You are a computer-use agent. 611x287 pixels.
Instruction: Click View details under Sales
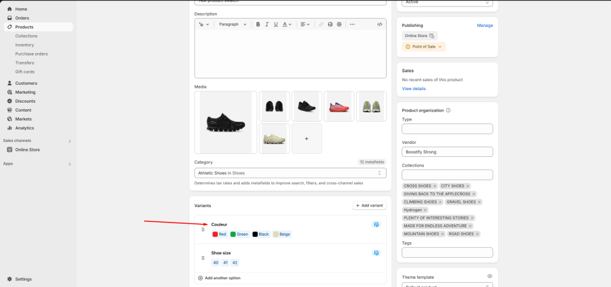pos(414,88)
